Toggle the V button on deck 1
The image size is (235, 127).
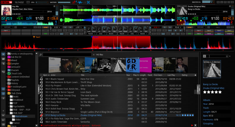(x=76, y=34)
